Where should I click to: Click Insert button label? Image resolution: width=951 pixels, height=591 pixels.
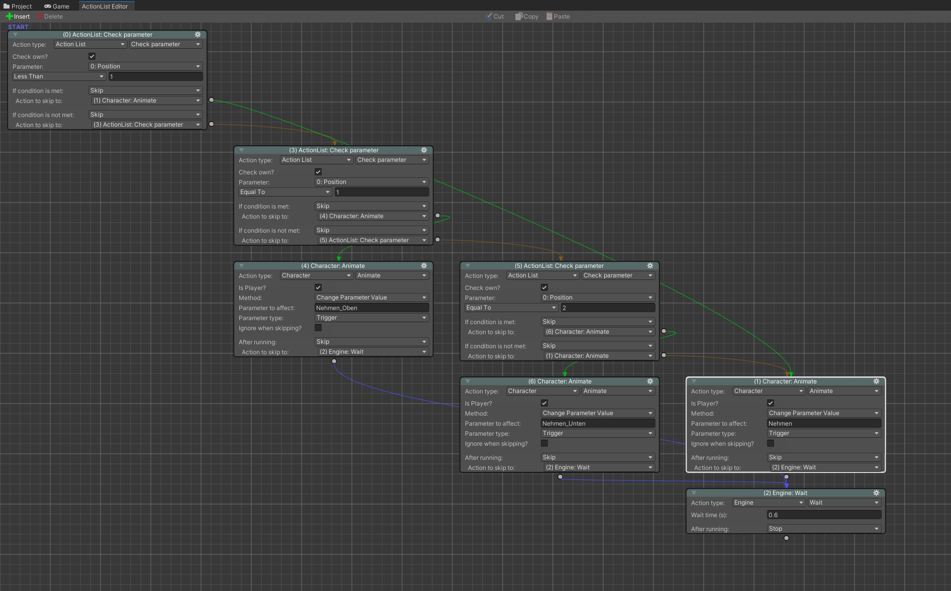[x=22, y=17]
